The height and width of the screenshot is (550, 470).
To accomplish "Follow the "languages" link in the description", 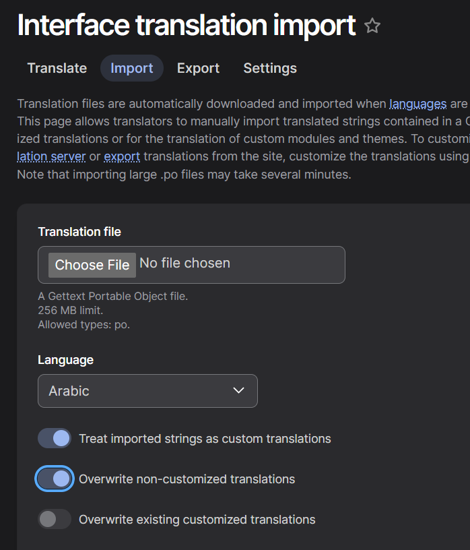I will [x=418, y=104].
